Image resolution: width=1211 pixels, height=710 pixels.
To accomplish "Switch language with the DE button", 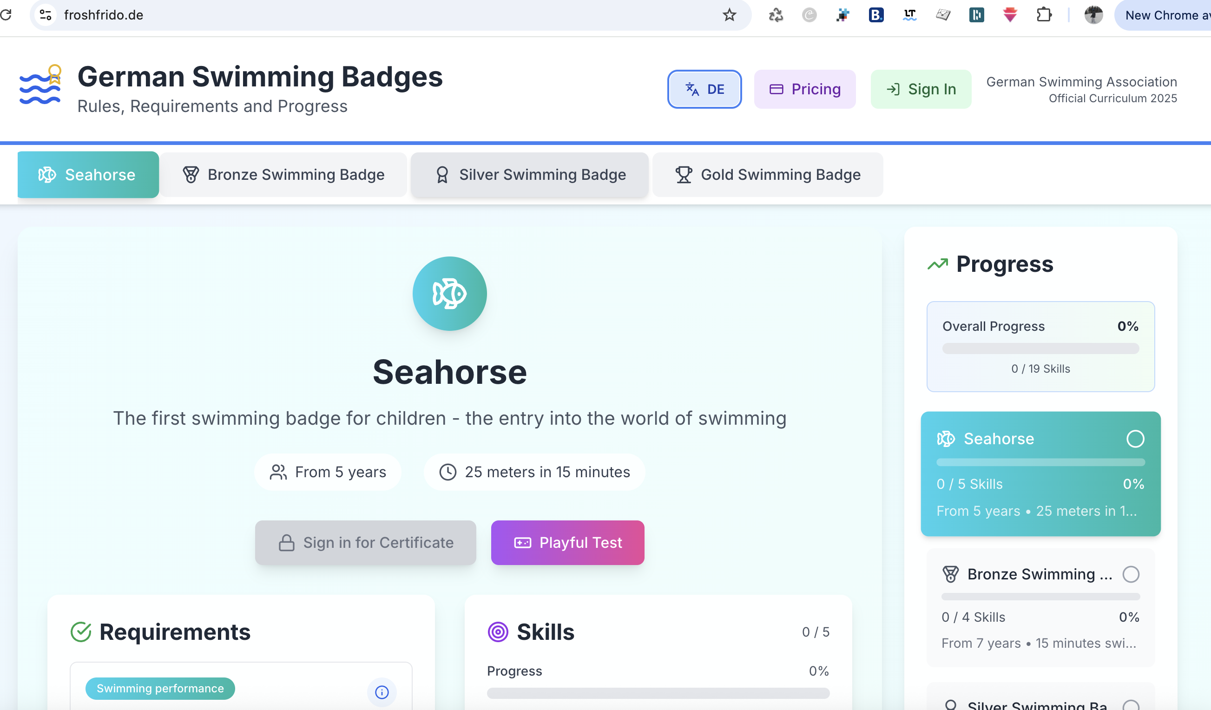I will point(704,89).
